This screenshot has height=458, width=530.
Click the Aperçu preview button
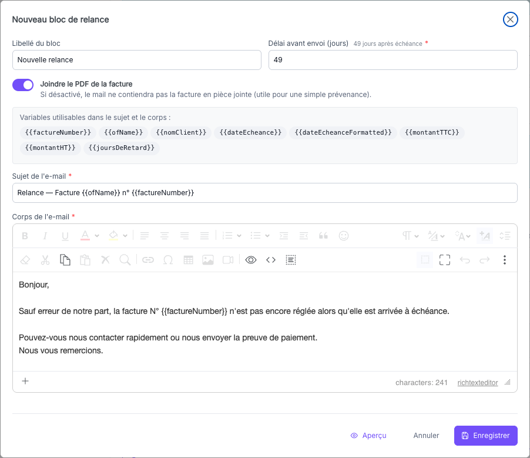pyautogui.click(x=368, y=436)
